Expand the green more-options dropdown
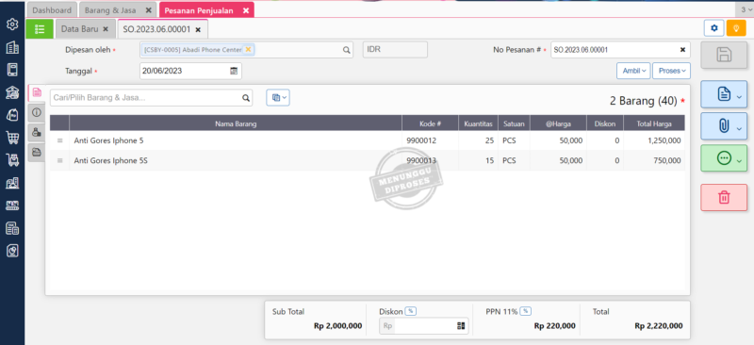Image resolution: width=754 pixels, height=345 pixels. click(x=724, y=158)
